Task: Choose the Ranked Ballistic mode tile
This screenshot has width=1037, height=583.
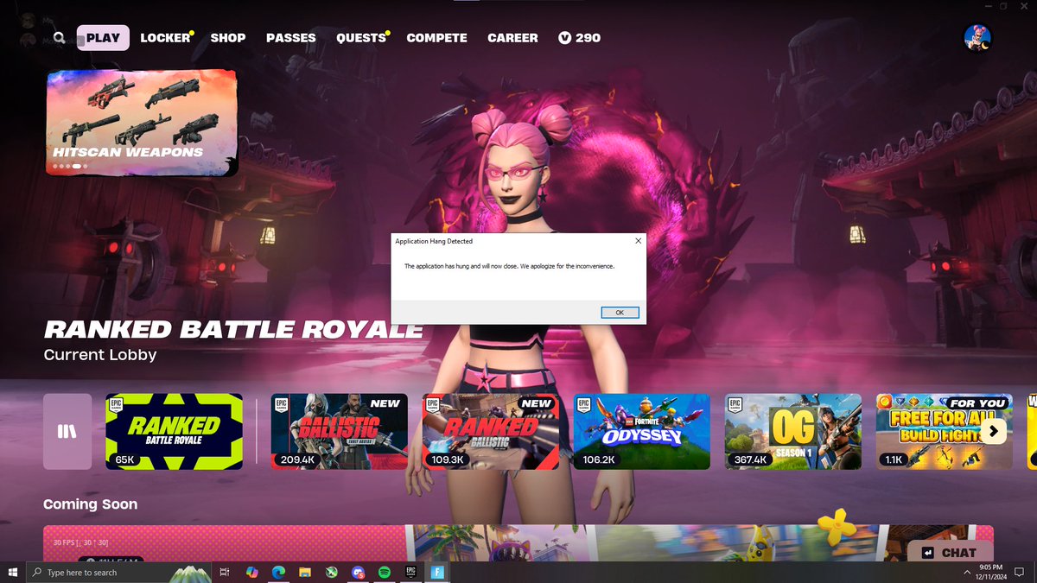Action: pos(491,432)
